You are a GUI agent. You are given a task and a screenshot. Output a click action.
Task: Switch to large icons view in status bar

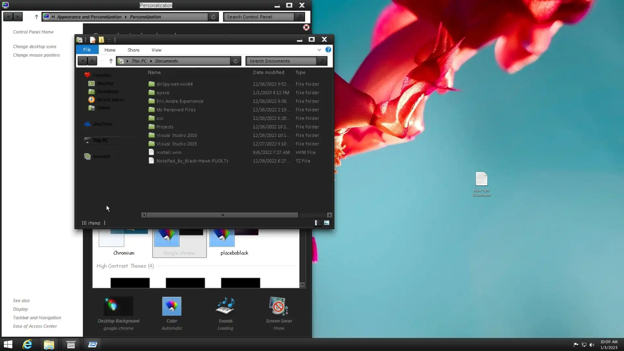click(327, 223)
